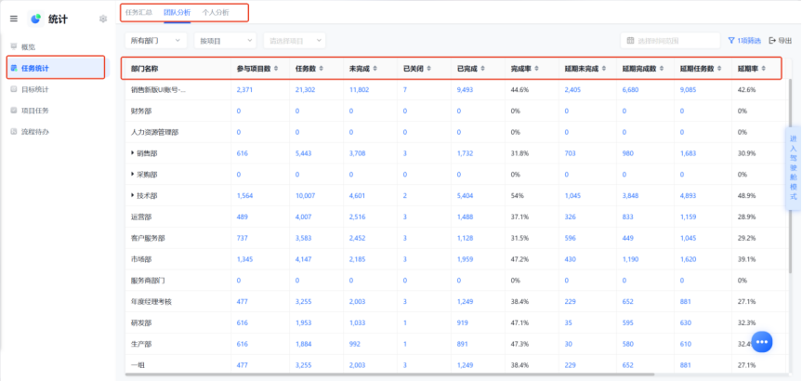Click the 项目任务 sidebar icon

(14, 111)
